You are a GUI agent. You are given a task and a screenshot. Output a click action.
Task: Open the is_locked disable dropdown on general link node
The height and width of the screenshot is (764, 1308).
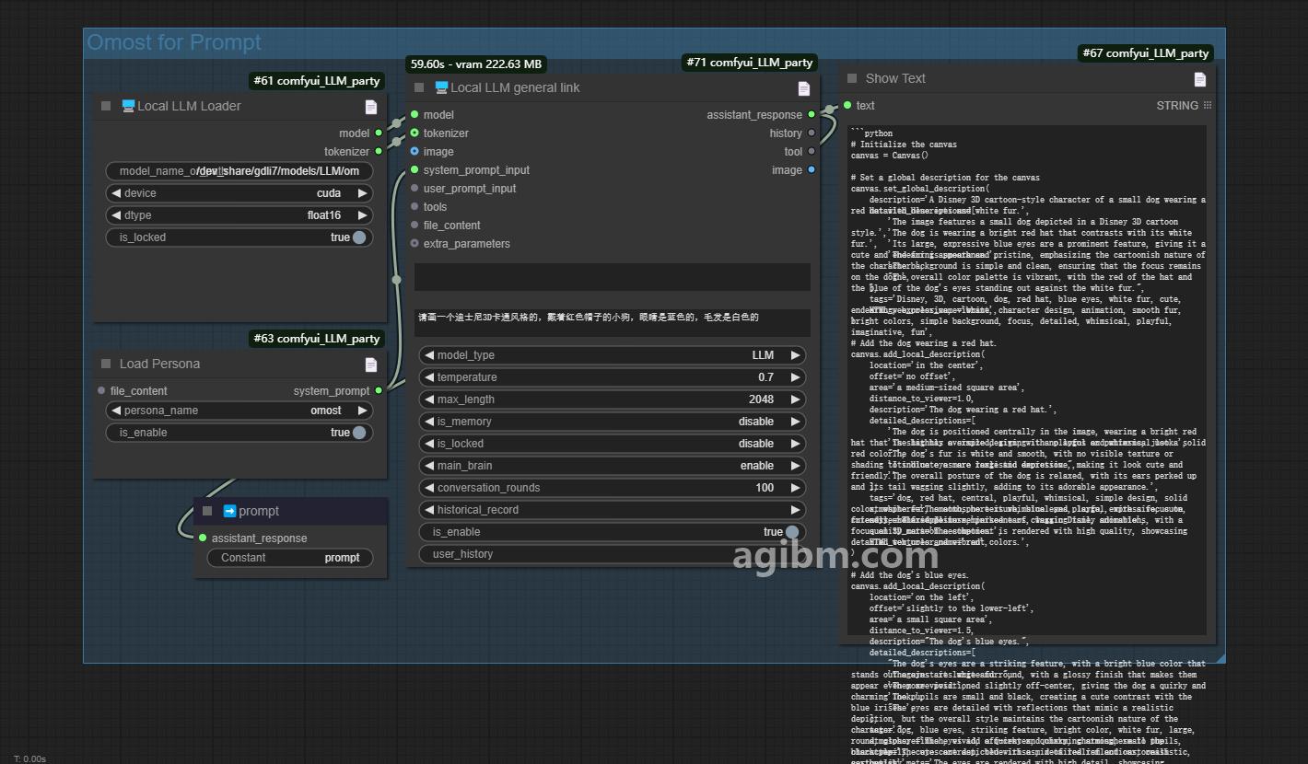point(613,444)
